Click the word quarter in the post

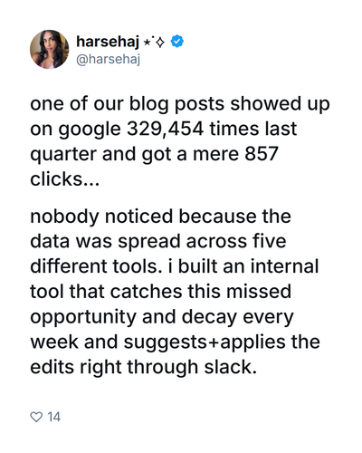point(63,155)
